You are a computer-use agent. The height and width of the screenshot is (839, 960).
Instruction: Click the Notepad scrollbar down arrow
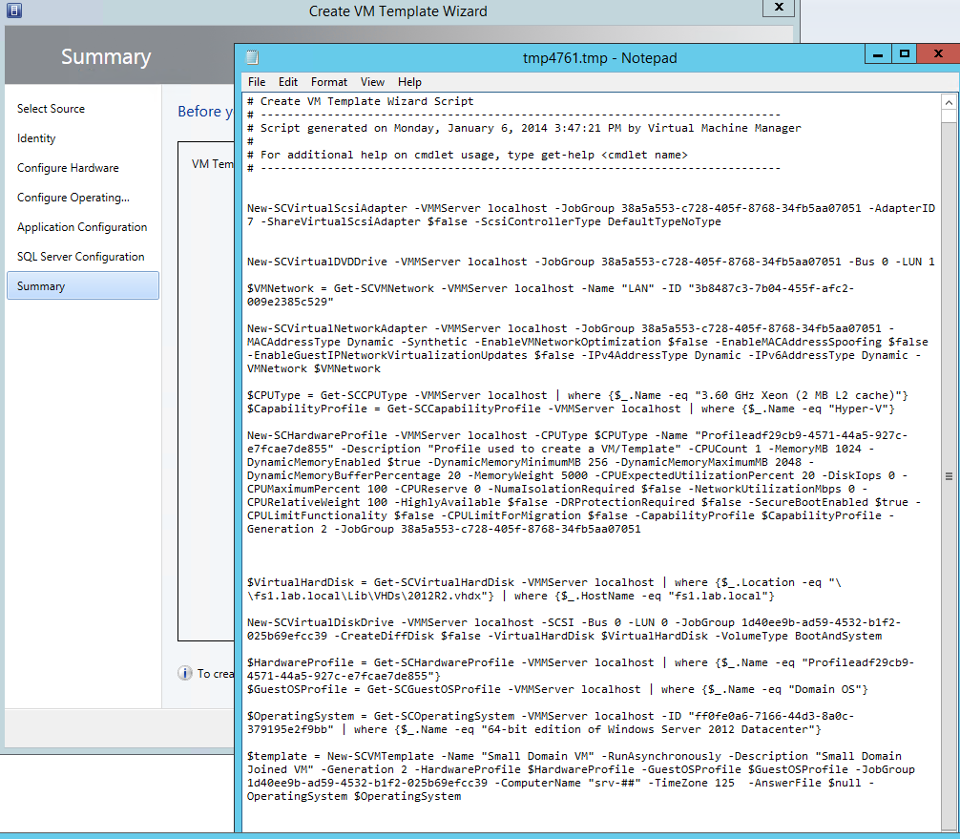click(x=949, y=828)
